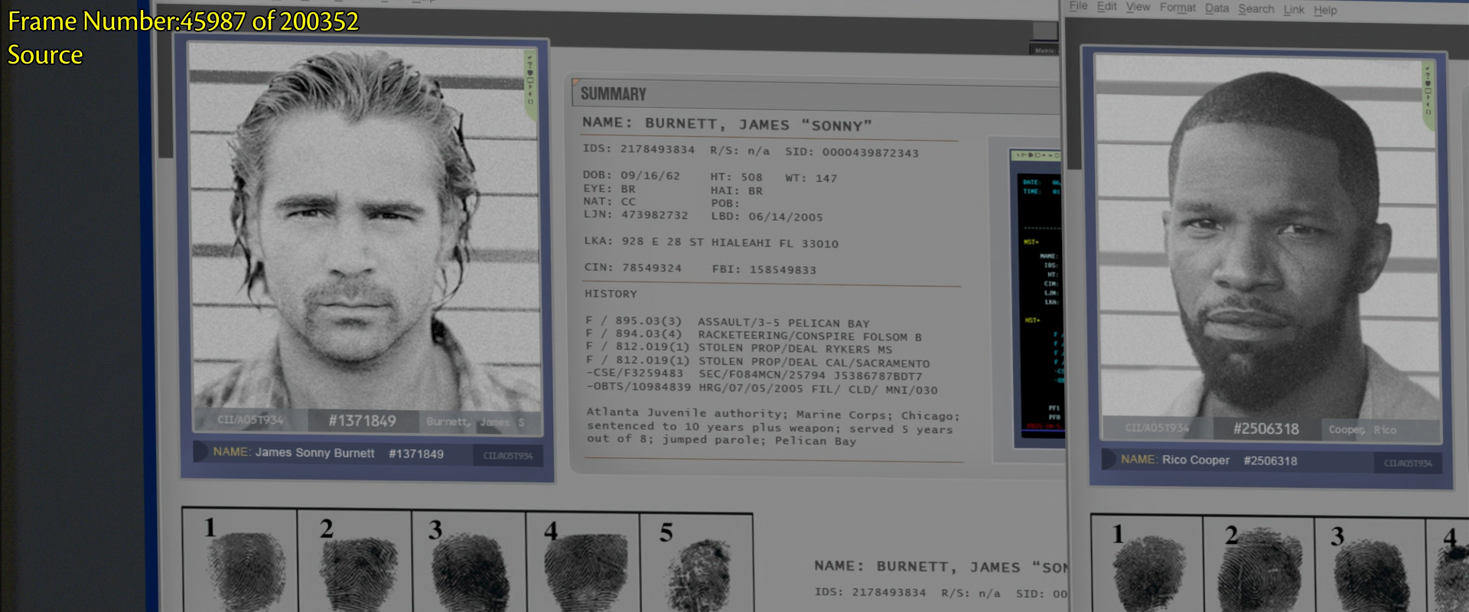Click 'Burnett, James S' tag on photo strip
The width and height of the screenshot is (1469, 612).
pyautogui.click(x=475, y=422)
